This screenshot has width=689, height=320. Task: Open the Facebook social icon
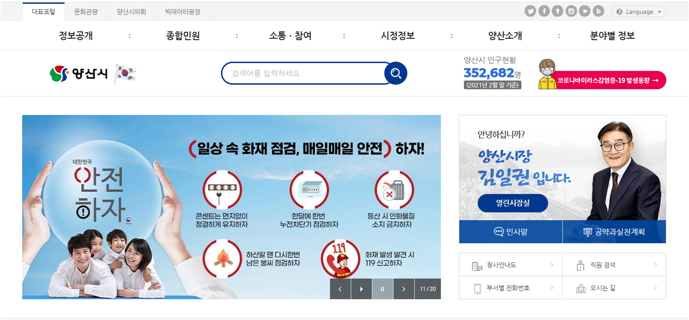544,11
